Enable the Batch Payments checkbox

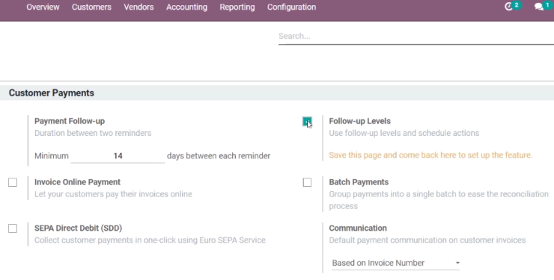307,182
